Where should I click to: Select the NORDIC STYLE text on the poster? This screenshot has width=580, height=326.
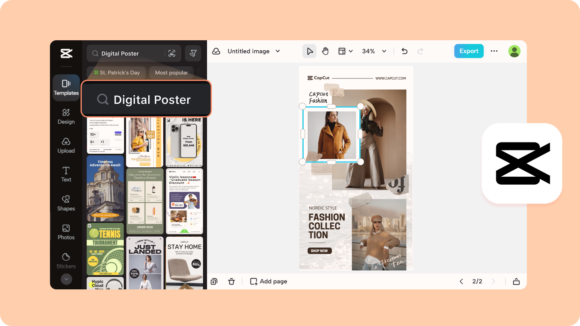(323, 208)
